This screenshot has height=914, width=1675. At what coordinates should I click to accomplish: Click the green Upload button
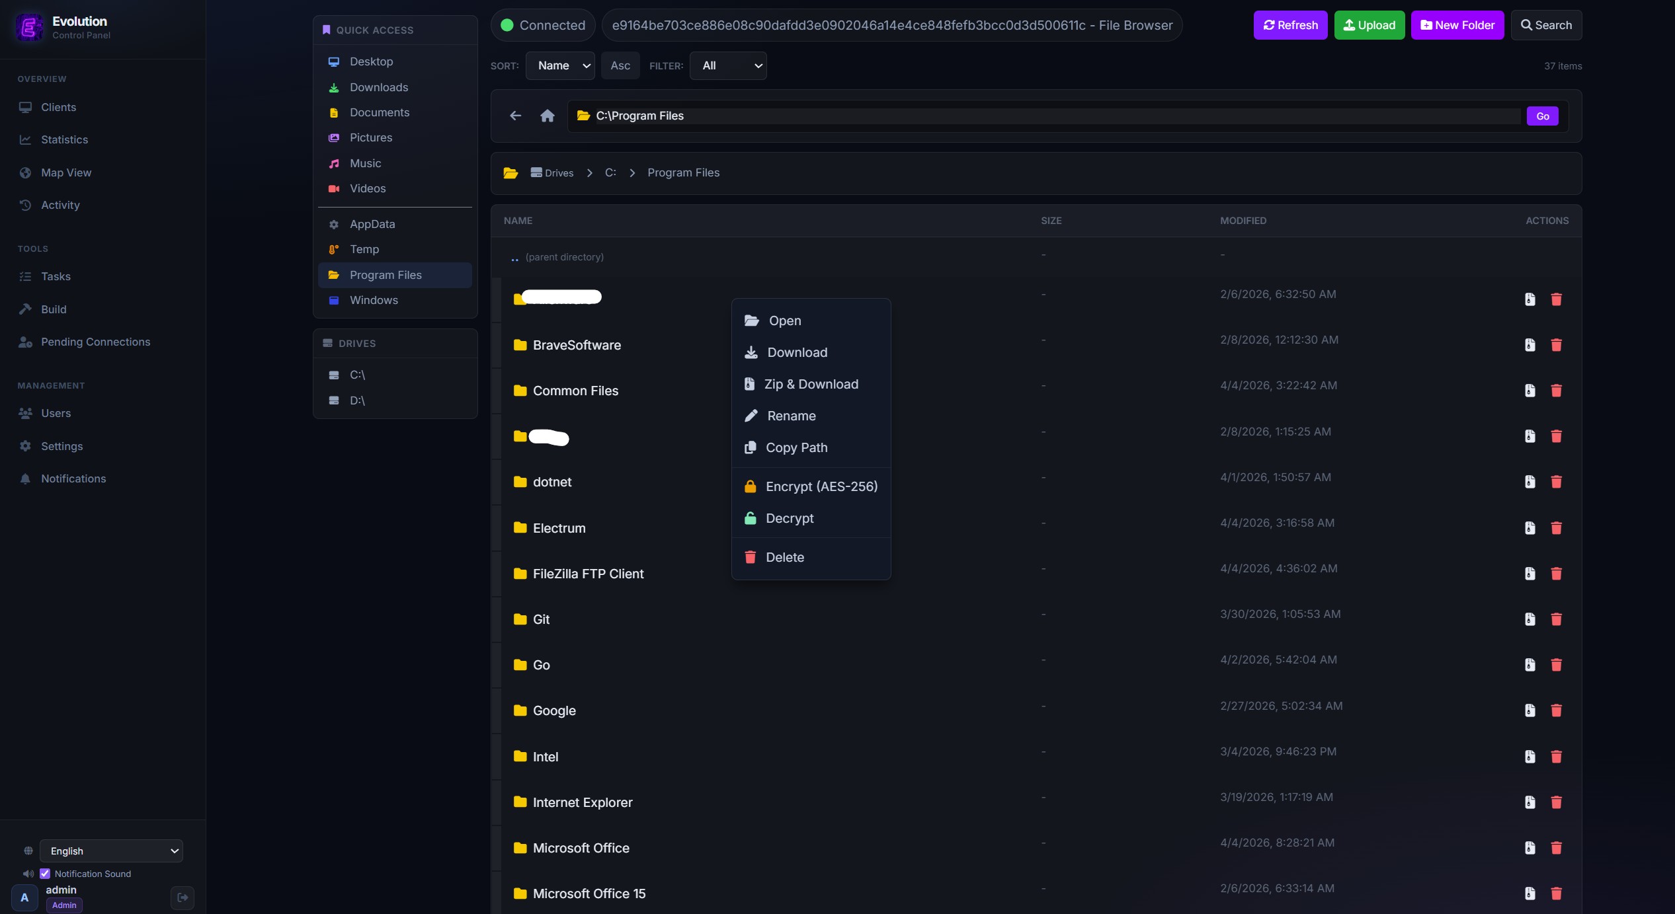point(1369,25)
